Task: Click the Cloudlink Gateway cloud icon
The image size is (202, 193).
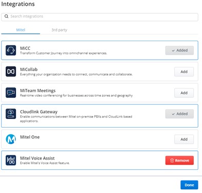Action: [11, 114]
